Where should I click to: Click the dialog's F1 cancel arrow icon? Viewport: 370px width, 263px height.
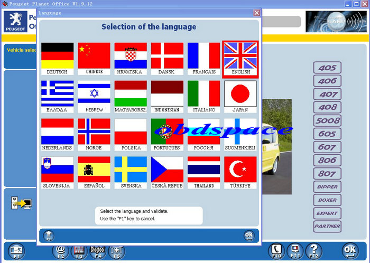49,236
